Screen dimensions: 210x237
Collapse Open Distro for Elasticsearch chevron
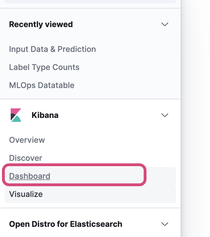[165, 224]
